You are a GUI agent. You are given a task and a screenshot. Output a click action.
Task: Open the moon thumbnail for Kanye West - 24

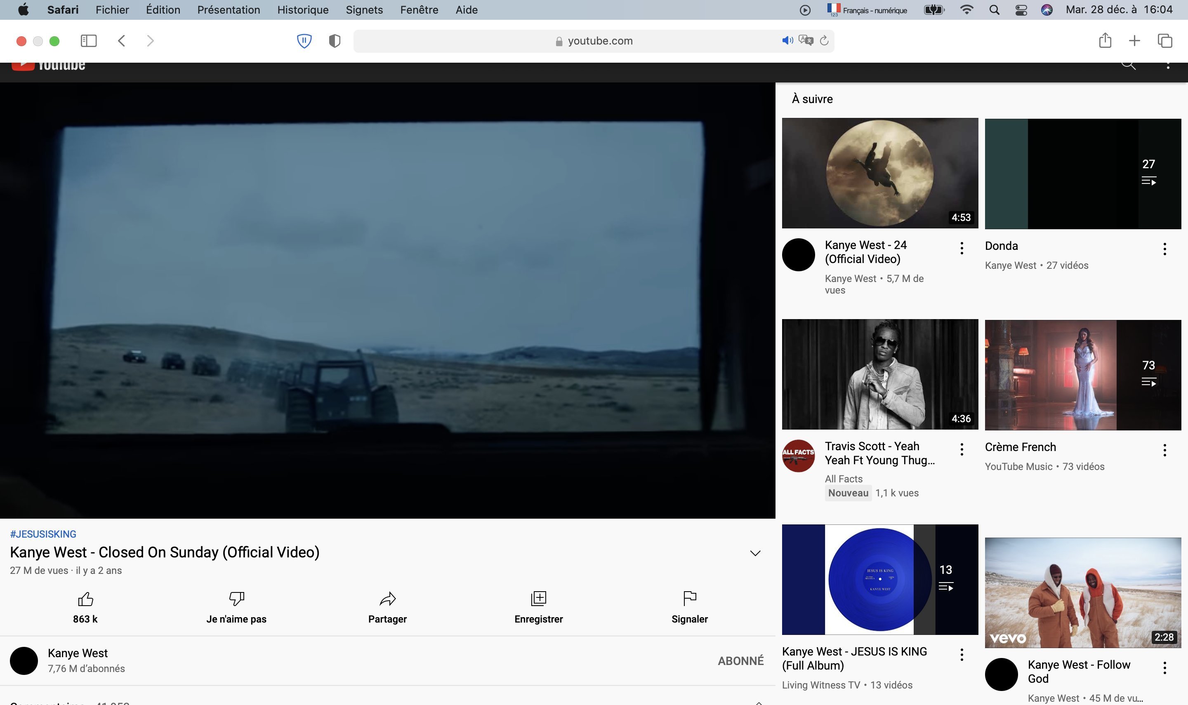click(x=880, y=173)
